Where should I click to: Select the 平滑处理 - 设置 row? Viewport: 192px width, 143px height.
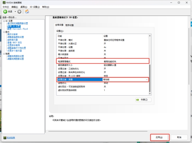pos(103,47)
